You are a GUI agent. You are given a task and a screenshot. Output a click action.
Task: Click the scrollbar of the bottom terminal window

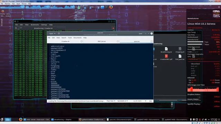[172, 105]
